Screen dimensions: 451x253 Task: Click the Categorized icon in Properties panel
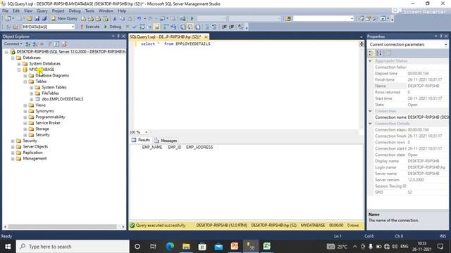pos(371,53)
